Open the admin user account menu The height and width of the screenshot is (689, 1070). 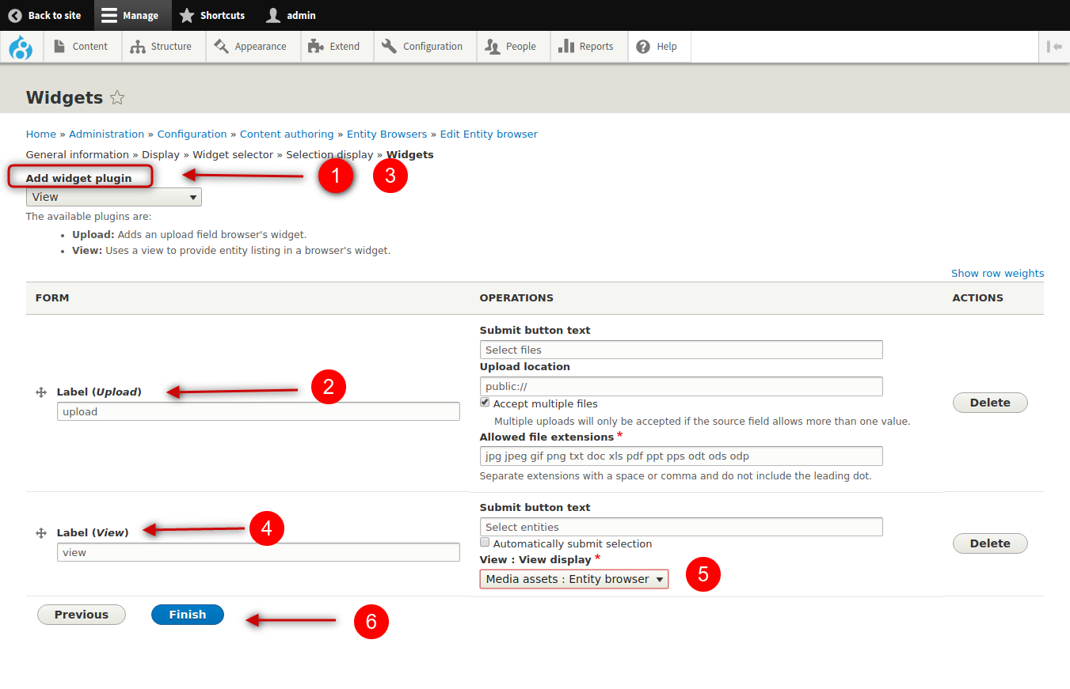tap(290, 15)
